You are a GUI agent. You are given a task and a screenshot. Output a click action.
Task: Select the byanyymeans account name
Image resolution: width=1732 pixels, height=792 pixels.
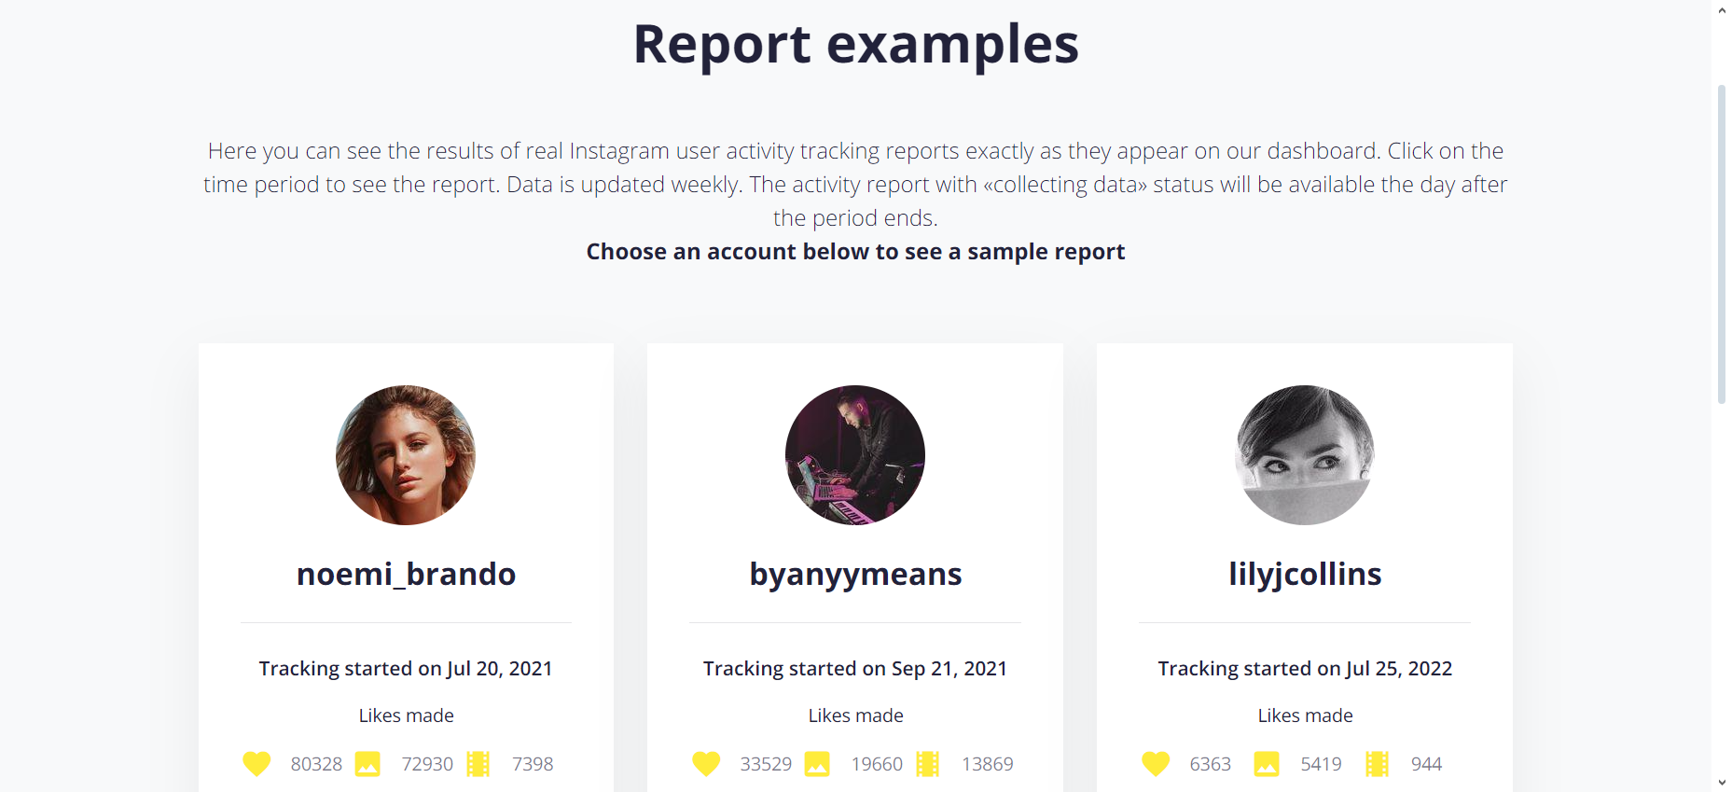(x=855, y=575)
